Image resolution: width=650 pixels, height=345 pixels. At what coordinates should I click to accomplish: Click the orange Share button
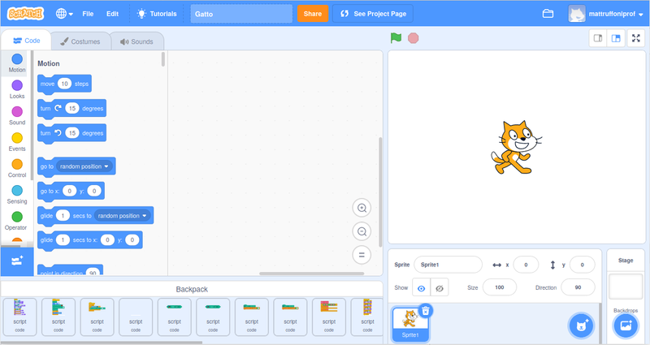coord(312,14)
